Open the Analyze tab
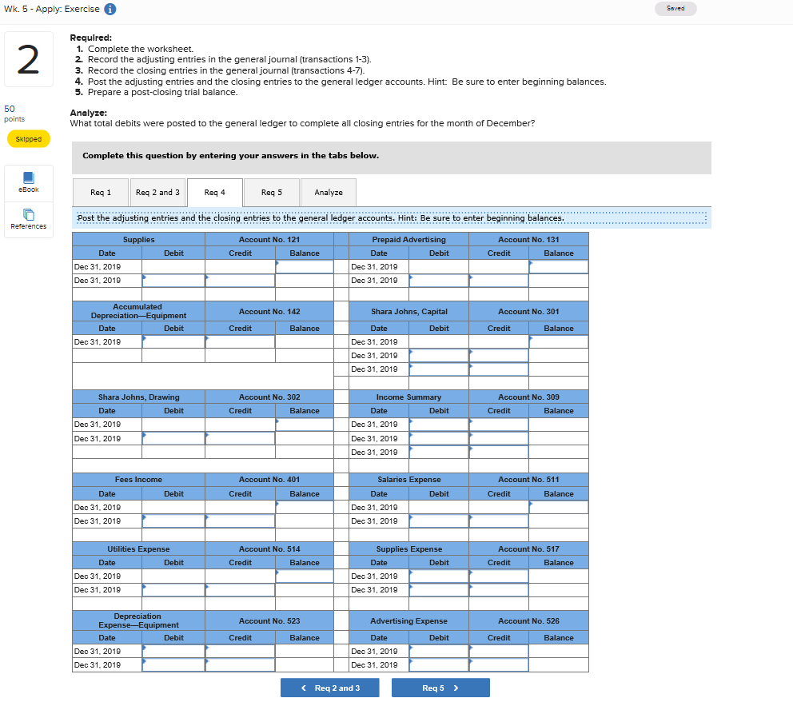Image resolution: width=793 pixels, height=706 pixels. 329,192
